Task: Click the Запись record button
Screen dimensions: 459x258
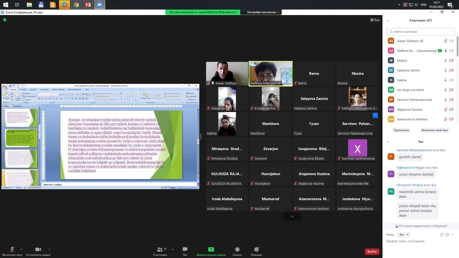Action: tap(237, 251)
